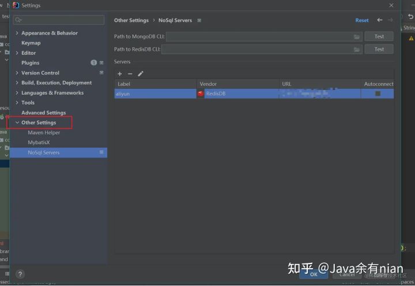Click the project settings icon next to Version Control

[101, 73]
